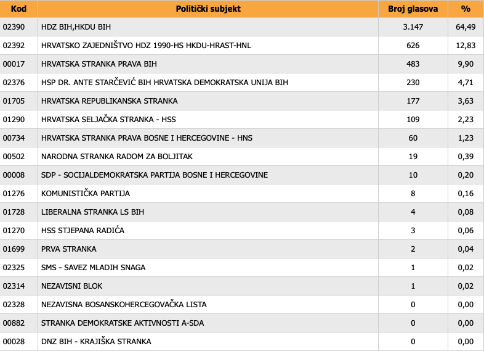The height and width of the screenshot is (351, 484).
Task: Click vote count 177
Action: click(x=413, y=101)
